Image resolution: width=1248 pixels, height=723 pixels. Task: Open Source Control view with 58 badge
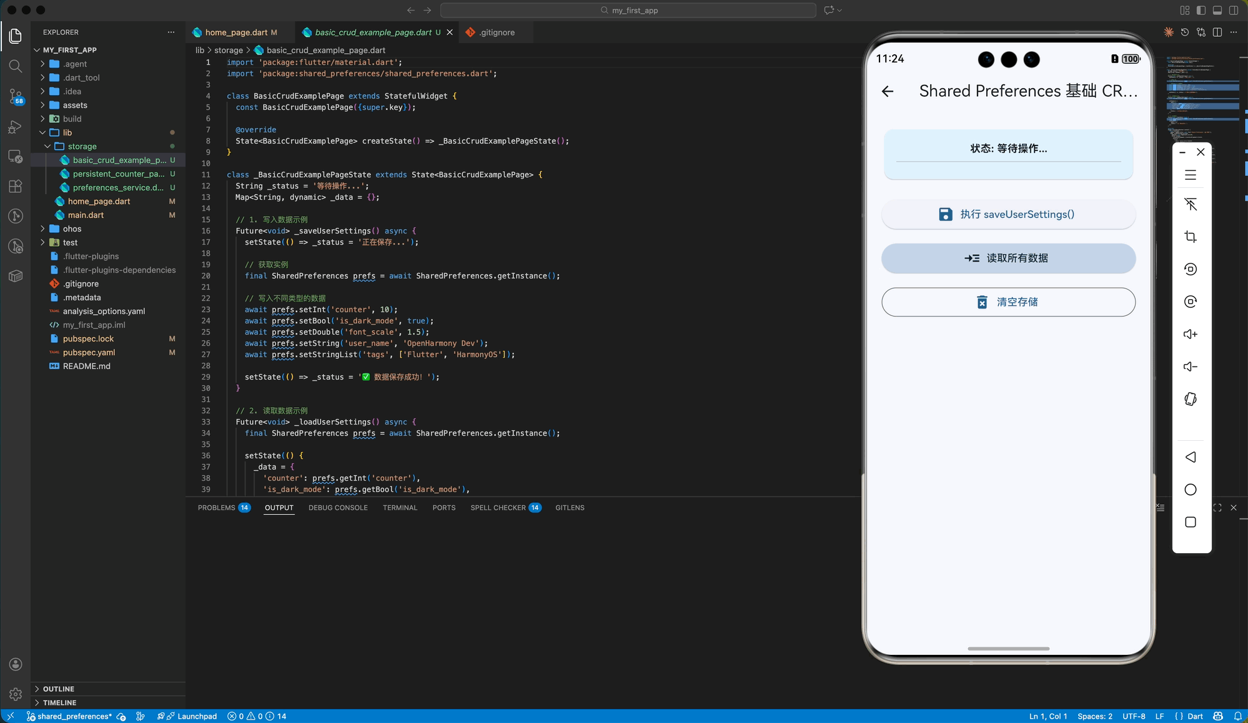pyautogui.click(x=16, y=96)
